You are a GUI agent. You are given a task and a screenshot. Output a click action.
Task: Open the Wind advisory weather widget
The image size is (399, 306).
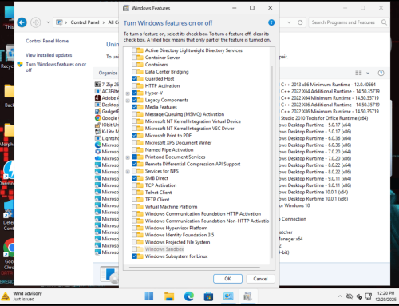tap(22, 296)
